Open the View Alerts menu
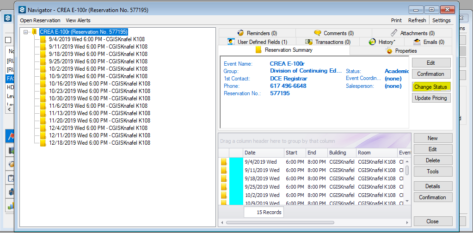This screenshot has height=233, width=473. click(x=78, y=20)
